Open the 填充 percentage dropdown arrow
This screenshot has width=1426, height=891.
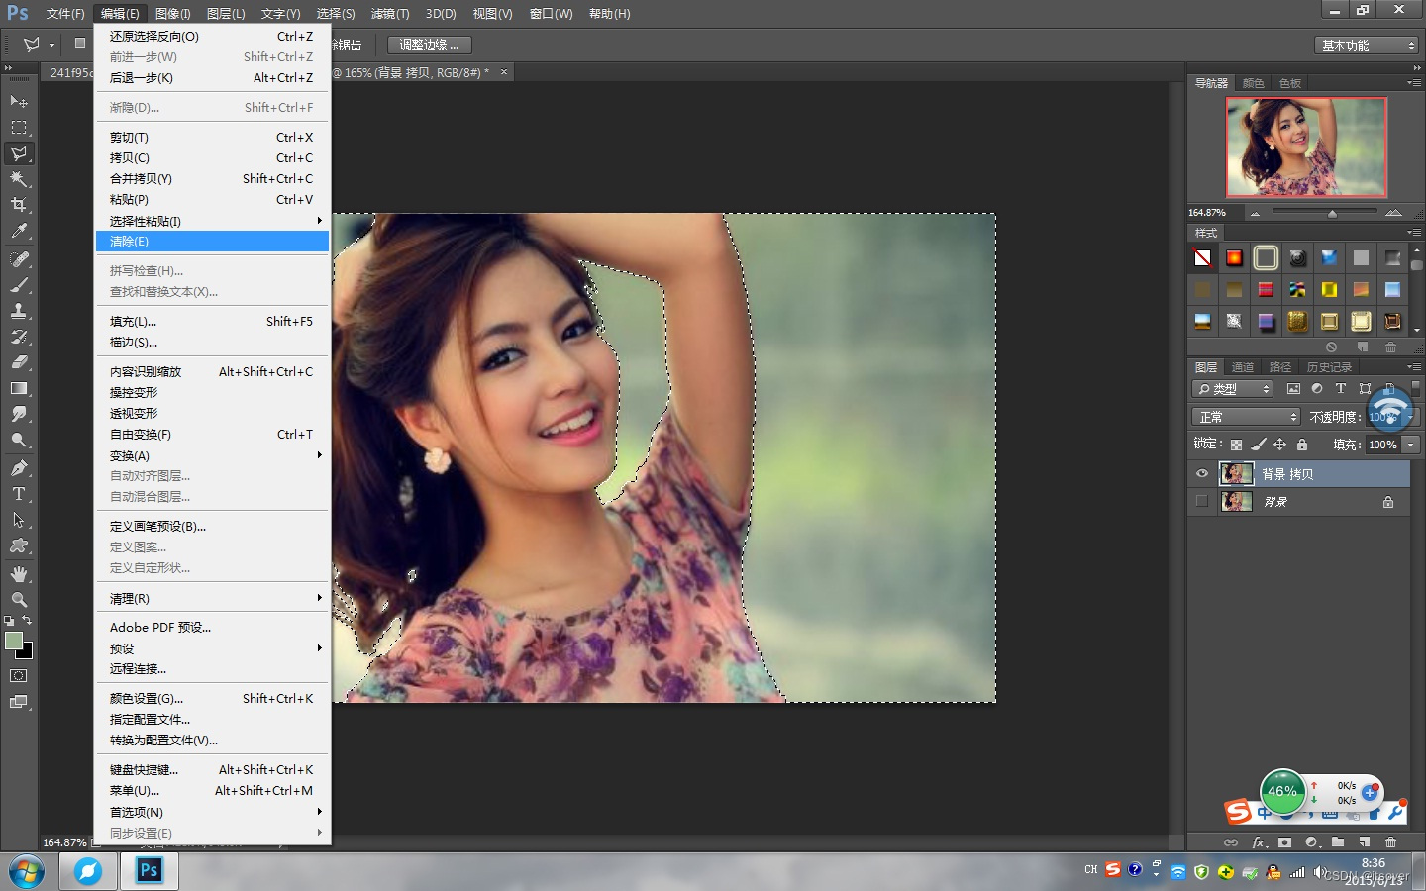[1411, 445]
